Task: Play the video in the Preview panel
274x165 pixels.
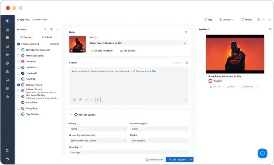Action: (x=235, y=54)
